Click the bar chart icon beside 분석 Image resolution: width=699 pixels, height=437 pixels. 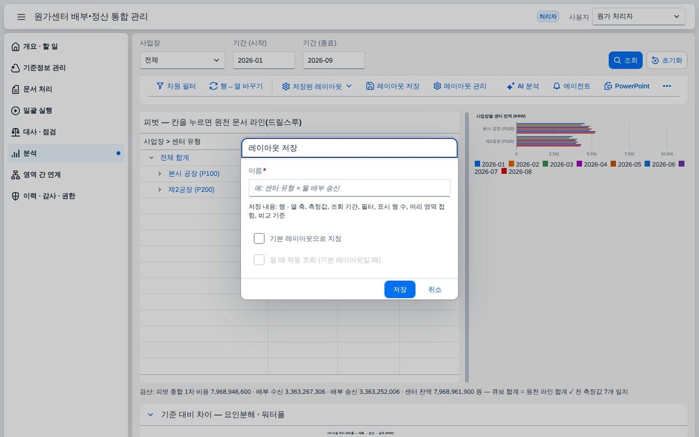point(16,153)
